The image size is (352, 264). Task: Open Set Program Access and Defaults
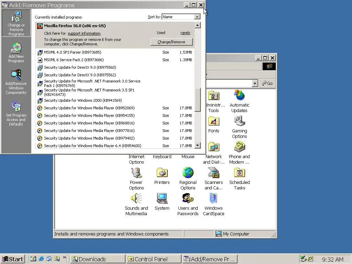point(16,113)
